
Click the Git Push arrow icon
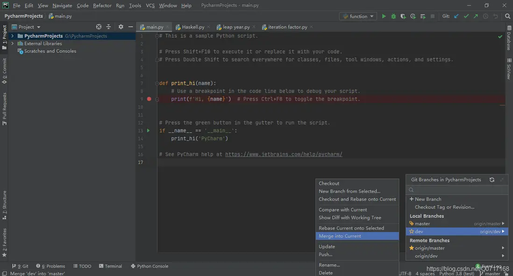476,16
